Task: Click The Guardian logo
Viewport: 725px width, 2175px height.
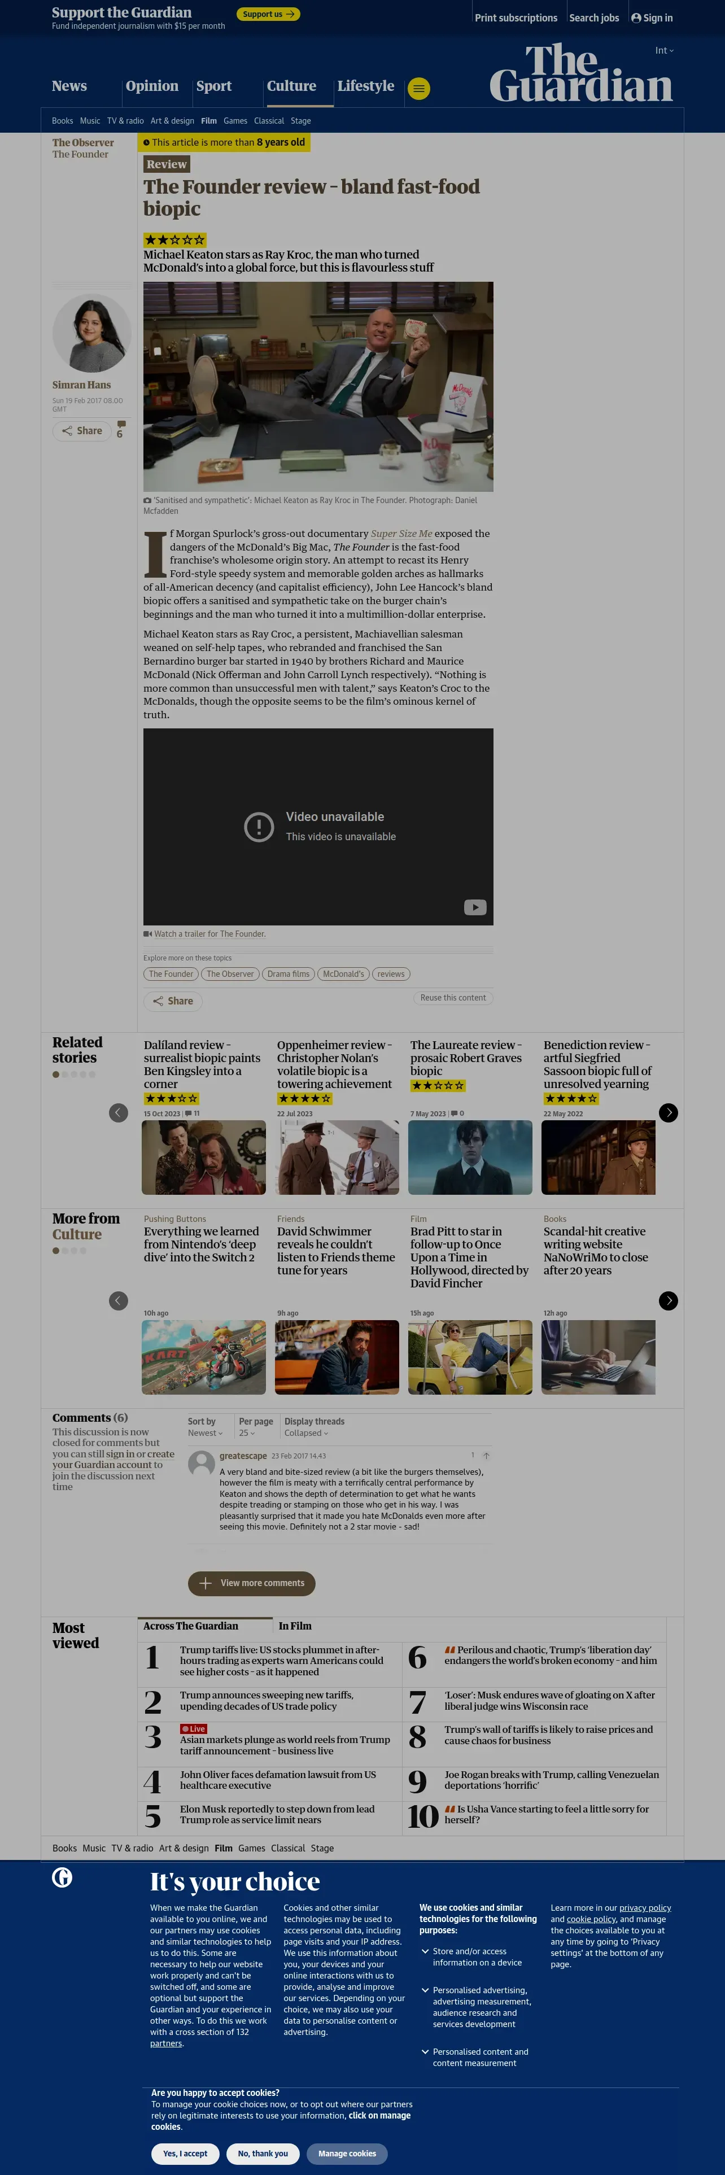Action: [580, 73]
